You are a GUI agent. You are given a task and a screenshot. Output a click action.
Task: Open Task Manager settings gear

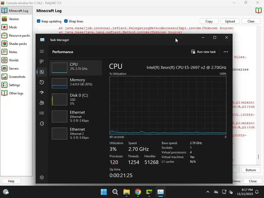[42, 177]
